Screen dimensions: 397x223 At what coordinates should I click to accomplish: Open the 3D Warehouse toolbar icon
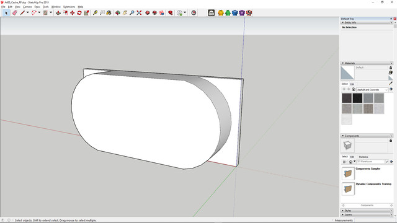click(148, 12)
